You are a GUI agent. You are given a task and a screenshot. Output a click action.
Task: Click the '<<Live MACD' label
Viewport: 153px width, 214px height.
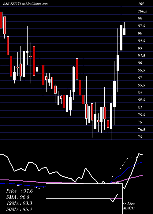click(x=129, y=206)
